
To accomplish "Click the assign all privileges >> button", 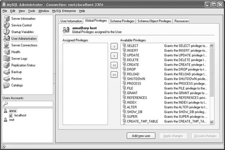I will (114, 75).
